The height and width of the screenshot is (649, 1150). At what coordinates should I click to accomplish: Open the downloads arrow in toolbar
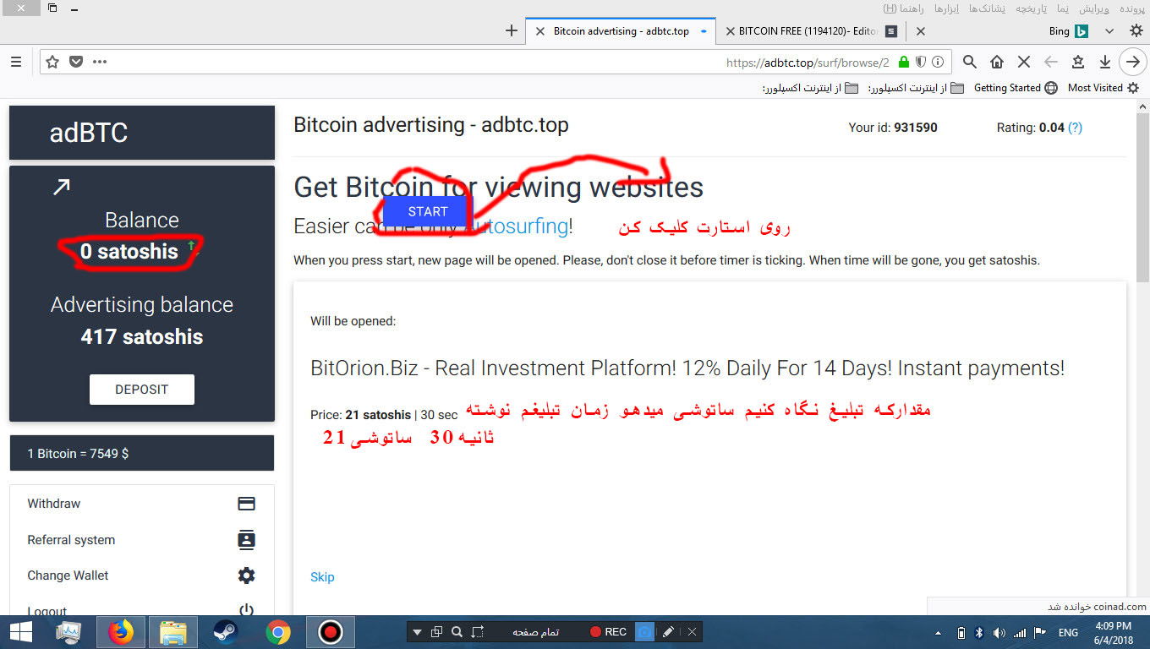click(1104, 62)
